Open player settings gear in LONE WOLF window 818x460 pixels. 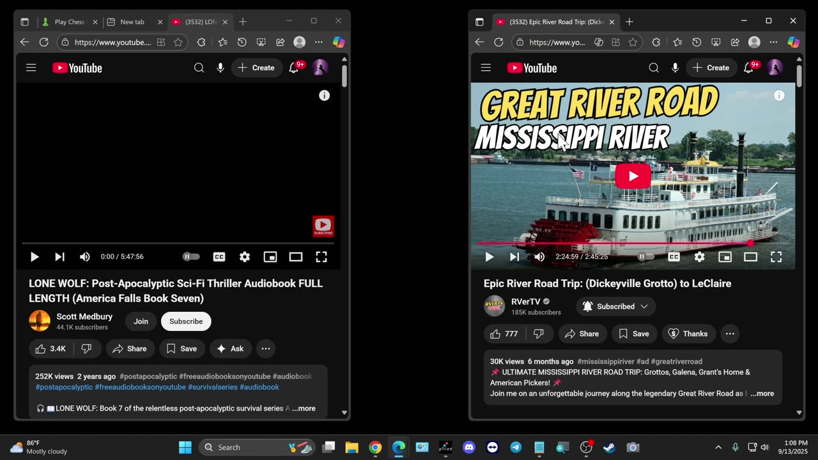click(245, 257)
